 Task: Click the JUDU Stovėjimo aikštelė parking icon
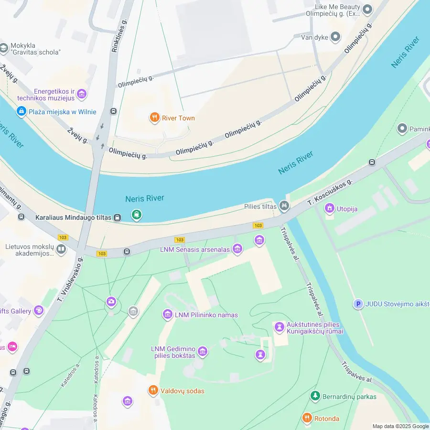[x=358, y=304]
